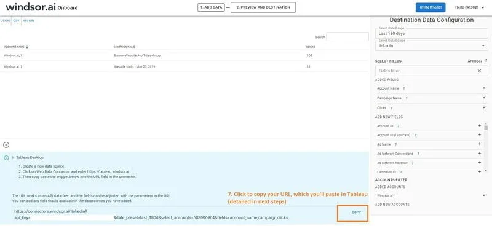
Task: Remove the Windsor.ai_1 added account
Action: pos(484,195)
